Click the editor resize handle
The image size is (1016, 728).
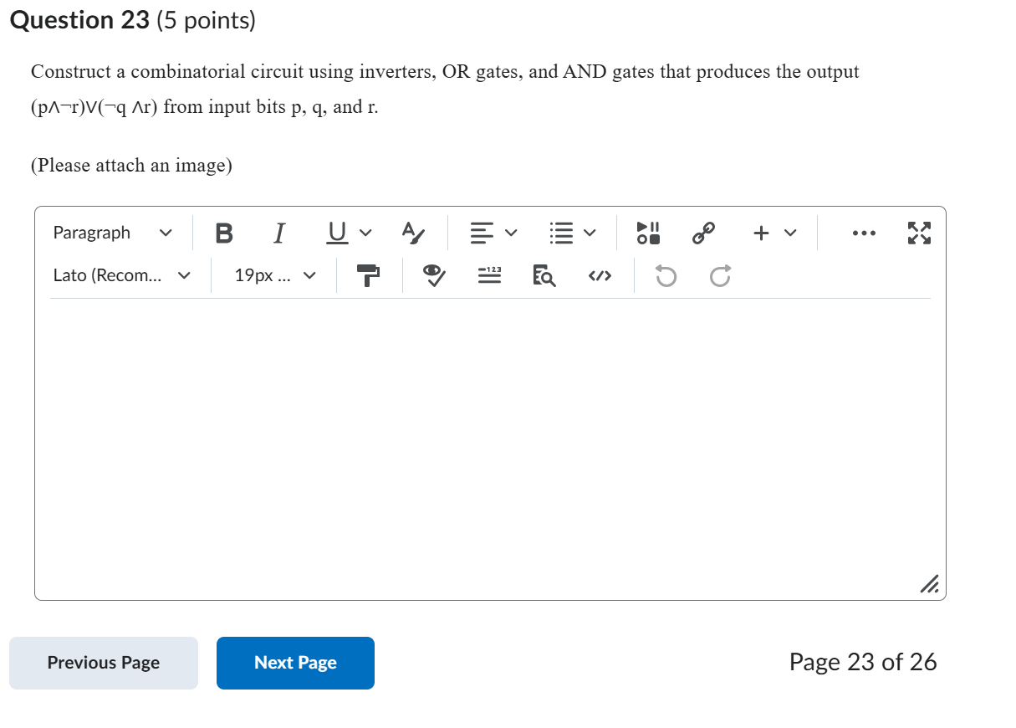931,584
